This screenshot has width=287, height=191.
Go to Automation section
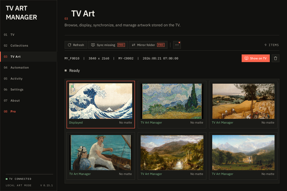click(28, 68)
